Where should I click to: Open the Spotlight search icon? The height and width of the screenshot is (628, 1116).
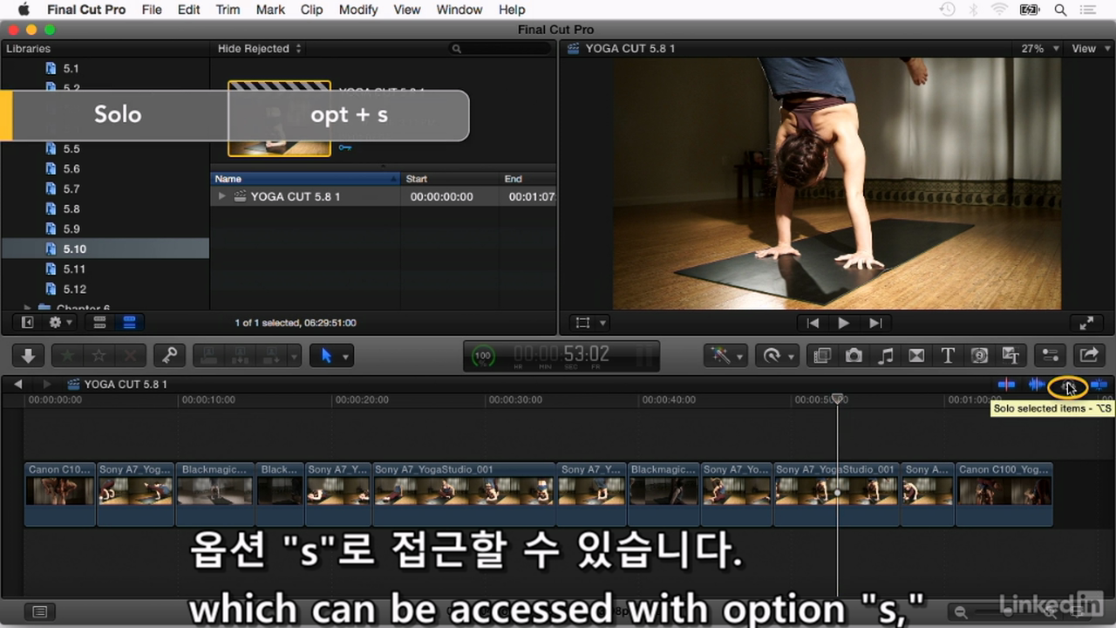click(x=1060, y=10)
